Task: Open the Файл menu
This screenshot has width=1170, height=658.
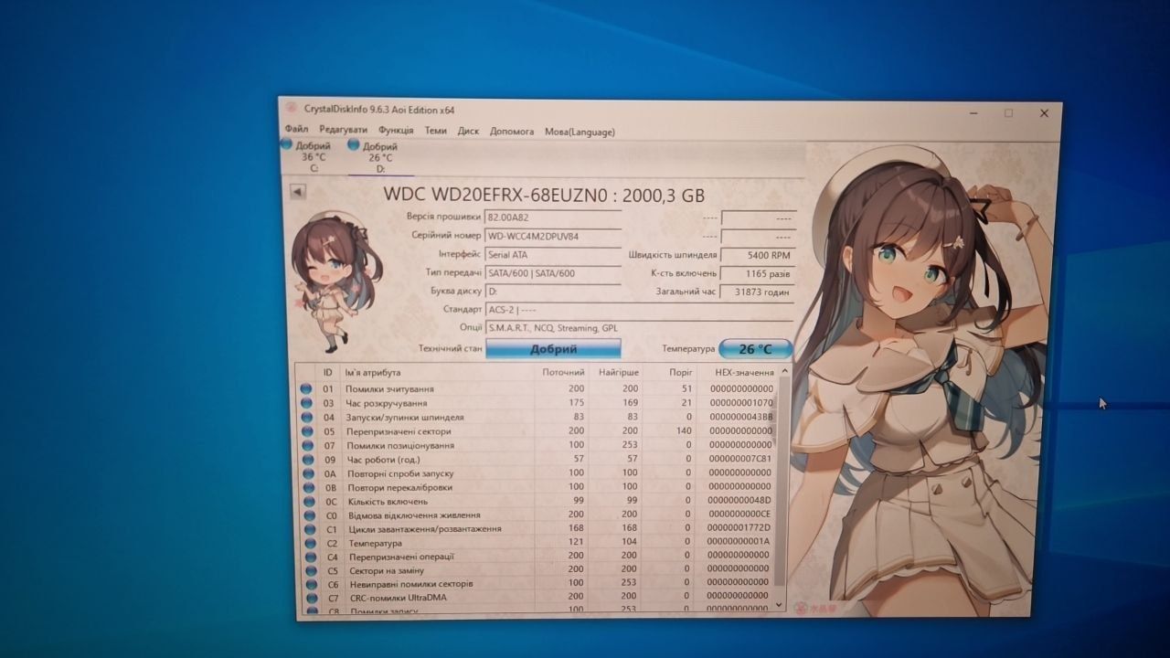Action: (296, 130)
